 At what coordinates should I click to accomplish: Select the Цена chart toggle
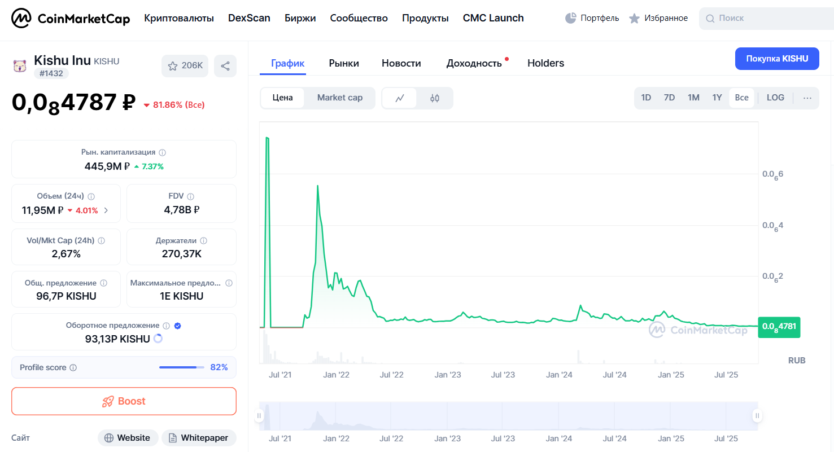tap(282, 98)
